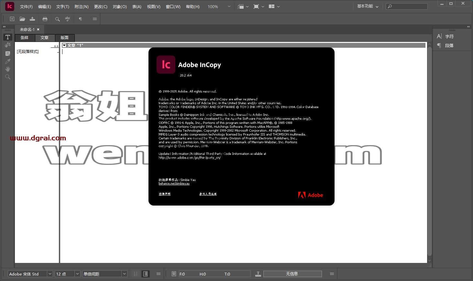This screenshot has height=281, width=473.
Task: Select the Eyedropper tool
Action: pyautogui.click(x=8, y=61)
